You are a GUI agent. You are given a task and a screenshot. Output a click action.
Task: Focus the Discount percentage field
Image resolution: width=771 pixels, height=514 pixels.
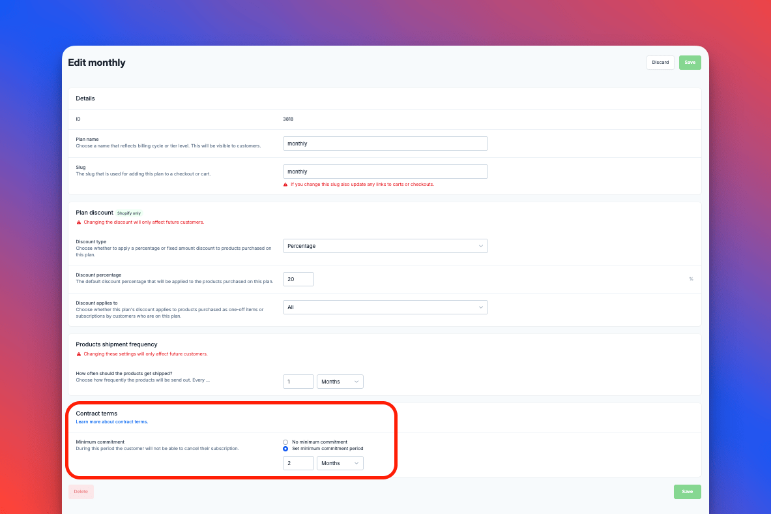tap(298, 279)
